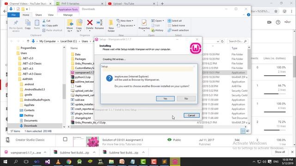296x166 pixels.
Task: Select ProgramData in the navigation tree
Action: pos(28,48)
